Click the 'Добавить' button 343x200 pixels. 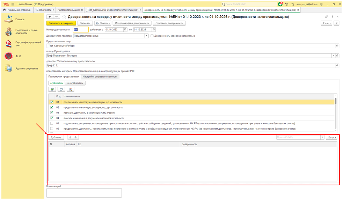point(56,137)
